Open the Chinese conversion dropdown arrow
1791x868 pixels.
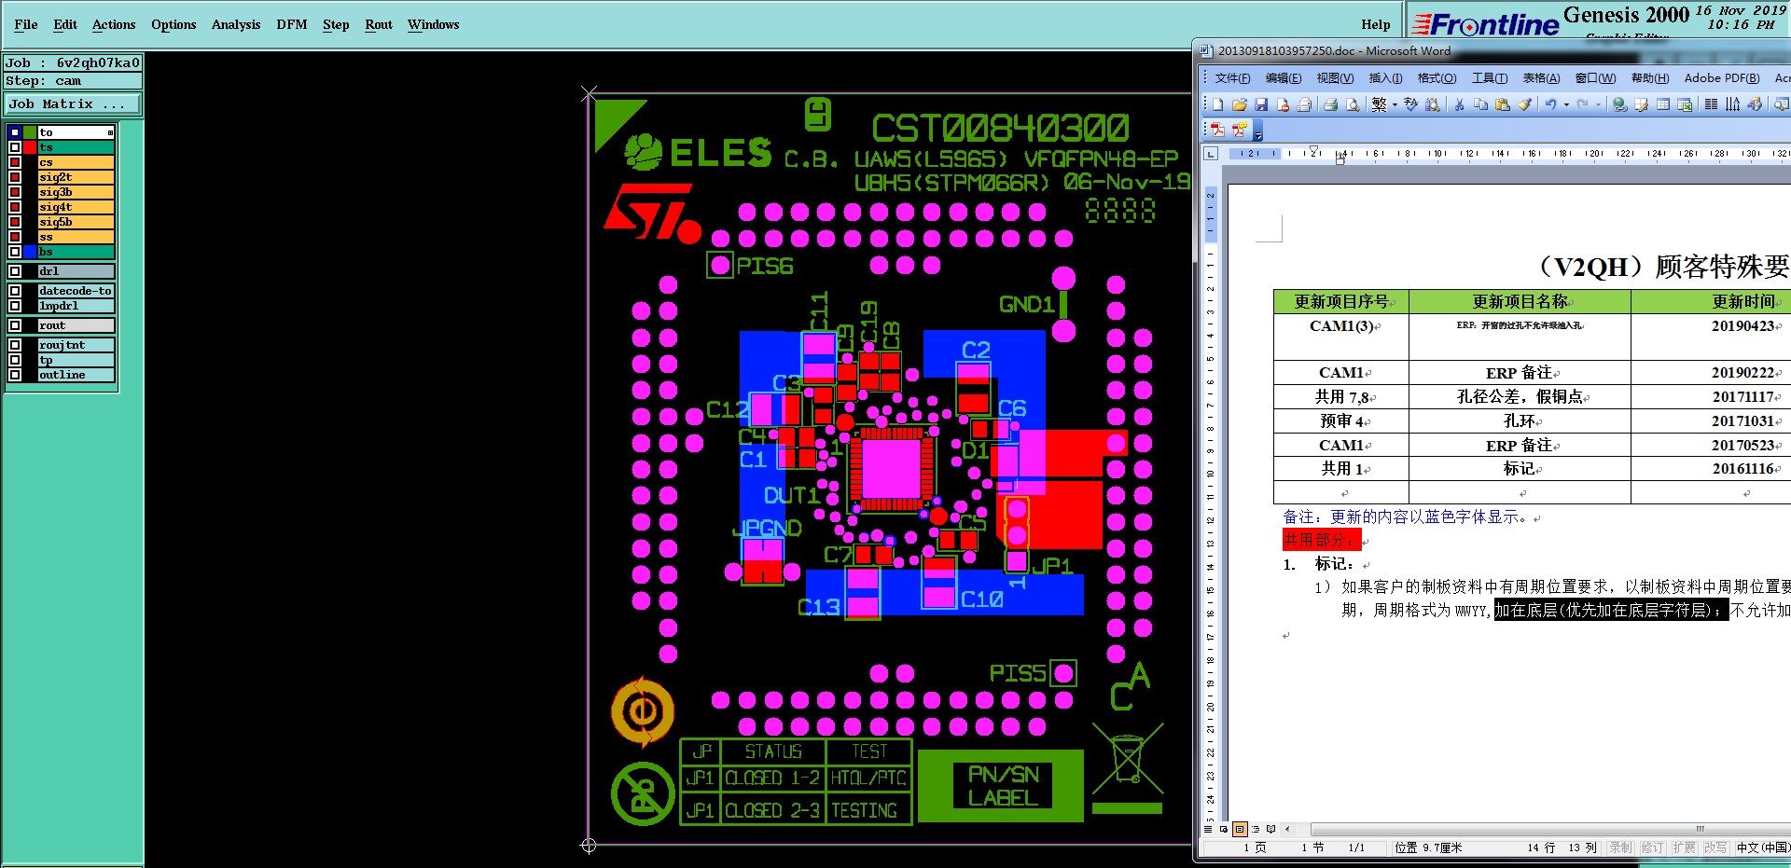tap(1395, 104)
